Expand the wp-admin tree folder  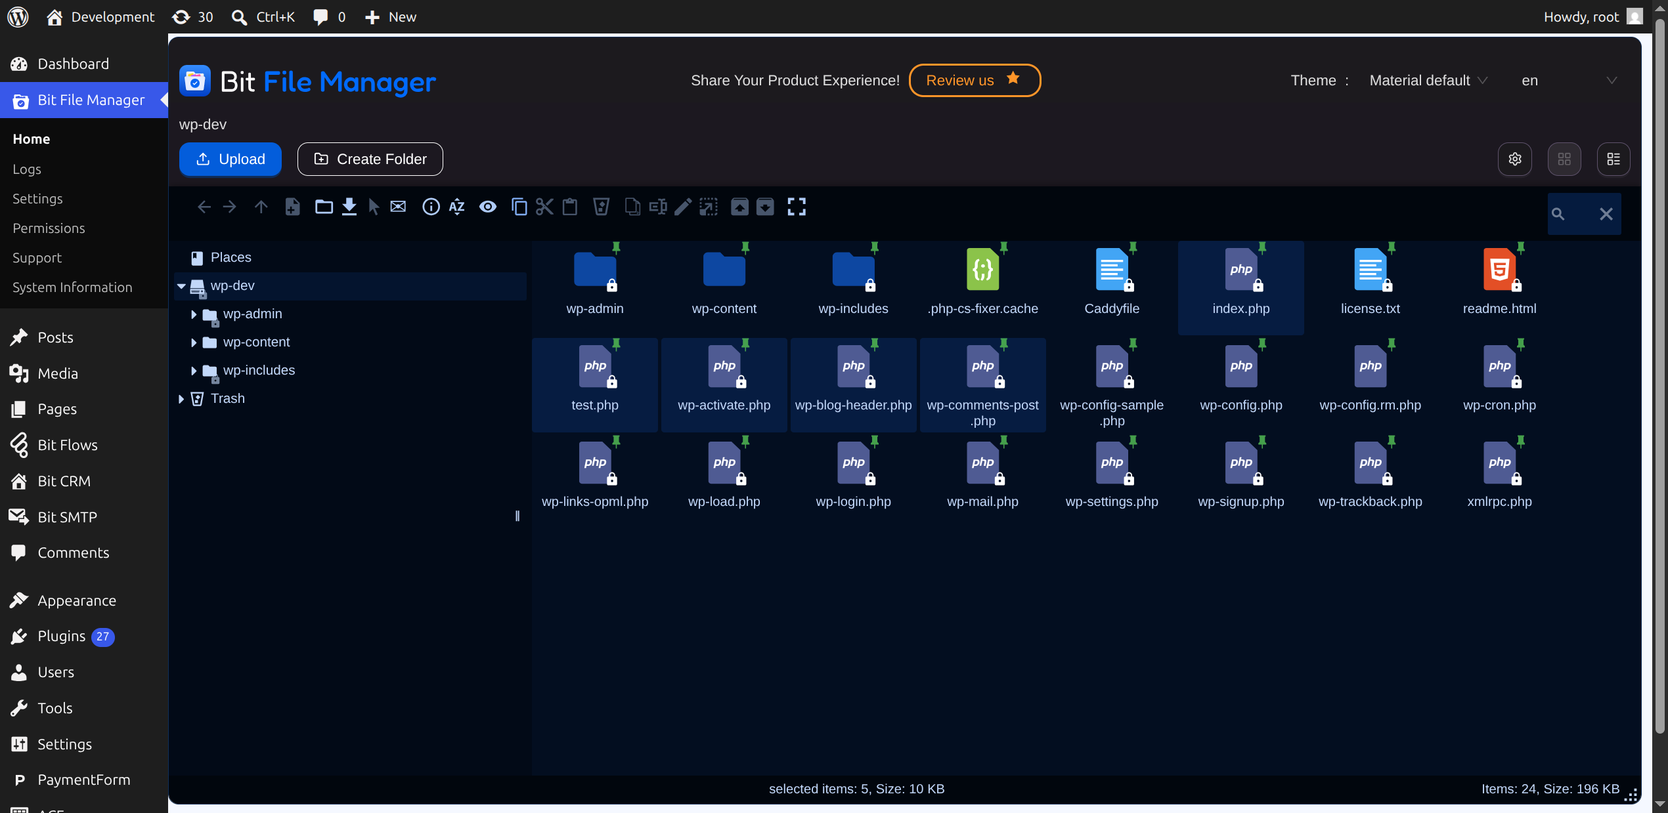point(194,314)
